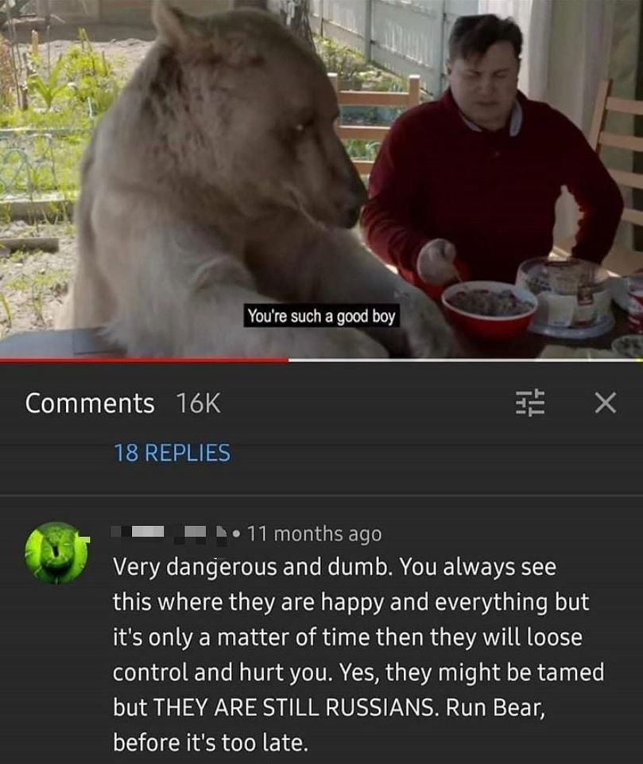Click the '11 months ago' timestamp

[x=315, y=534]
